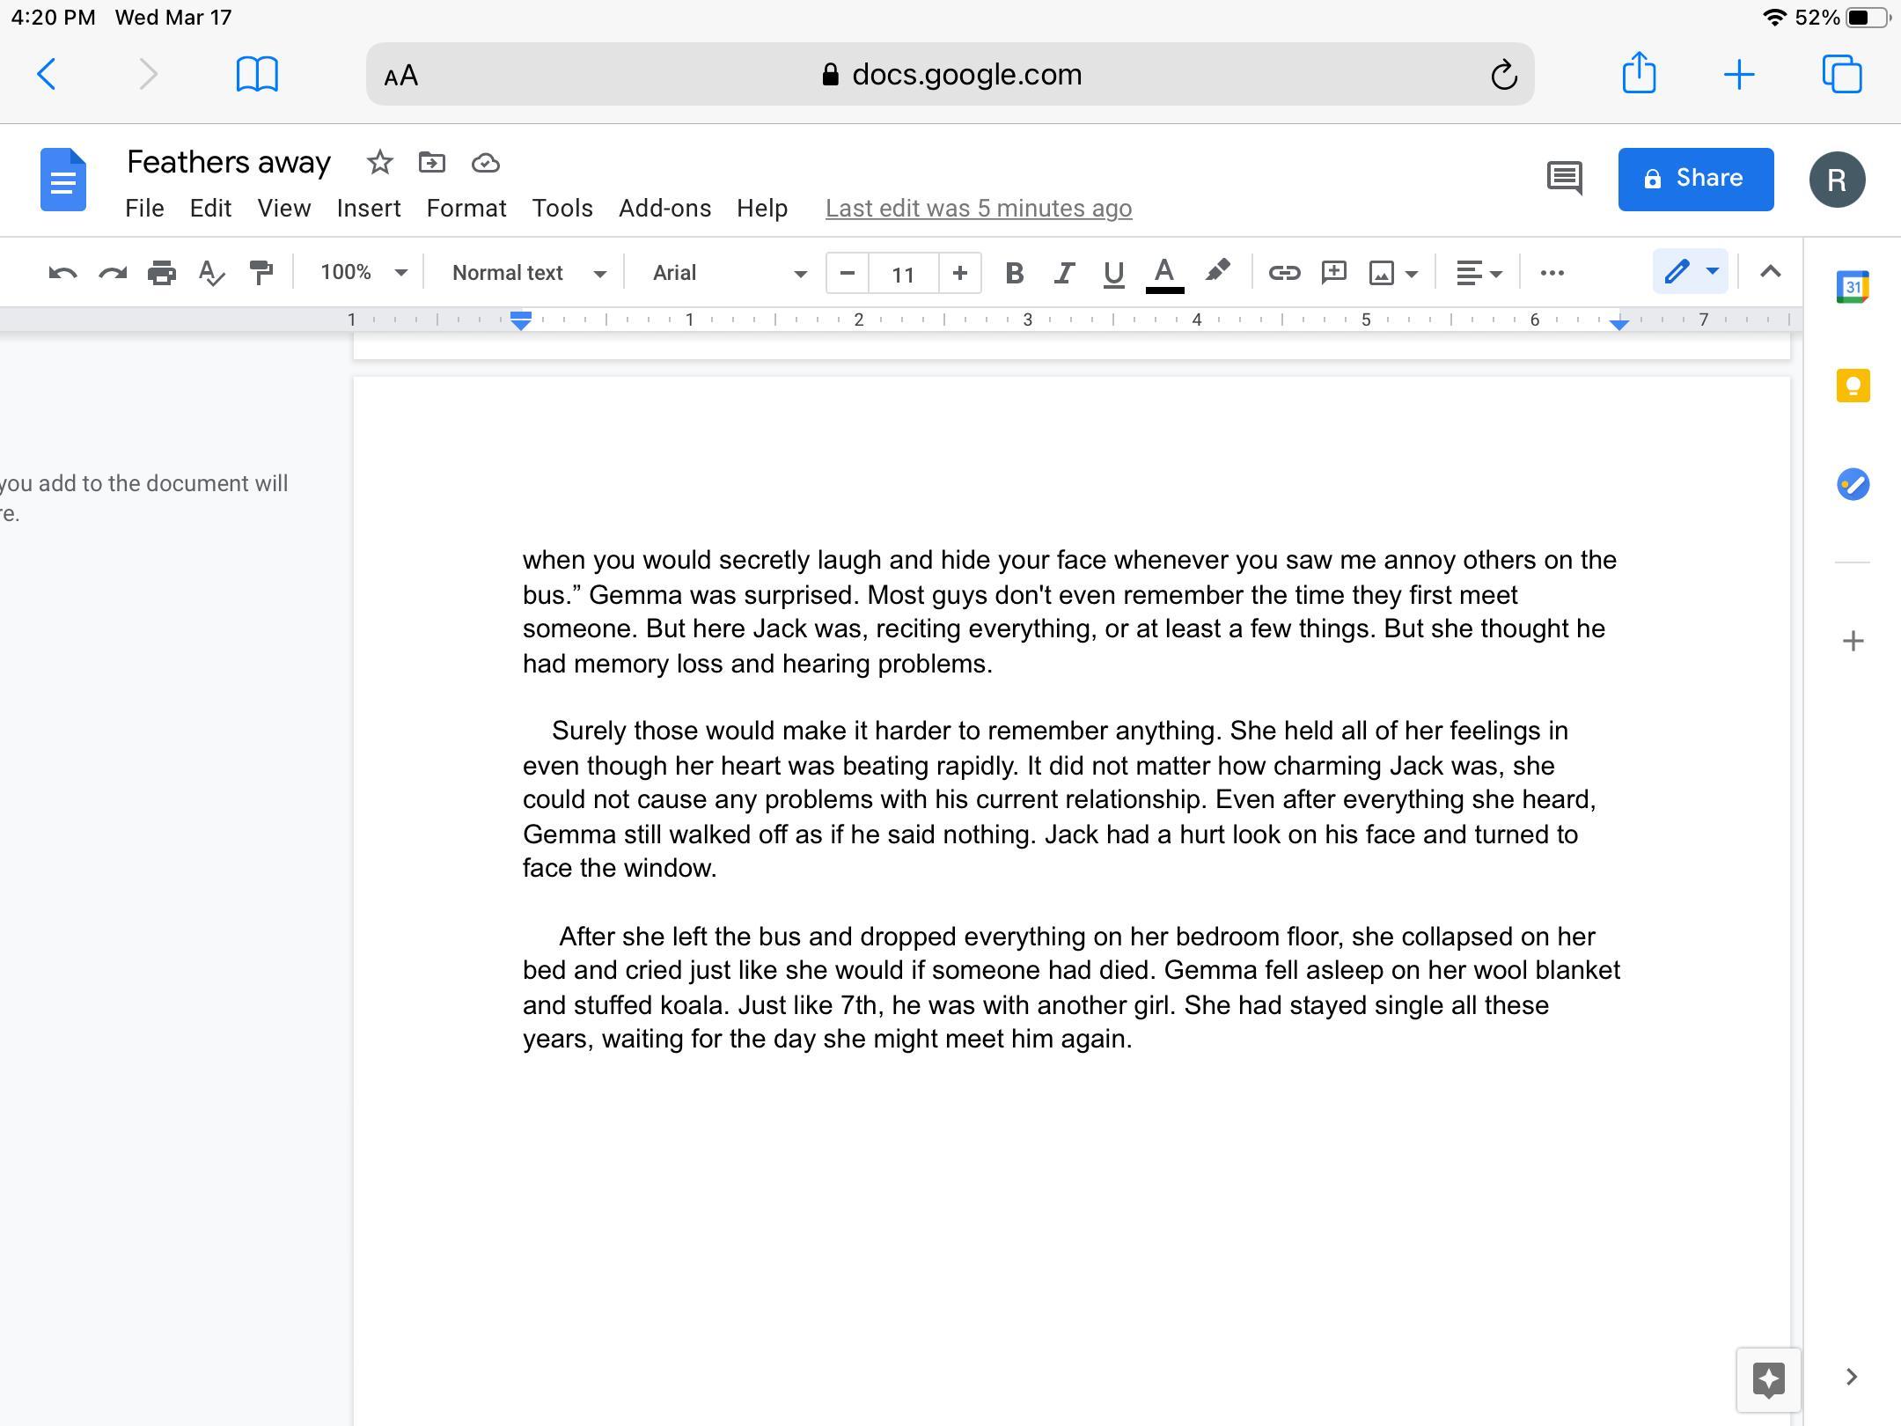Open the Insert menu
Image resolution: width=1901 pixels, height=1426 pixels.
tap(369, 209)
